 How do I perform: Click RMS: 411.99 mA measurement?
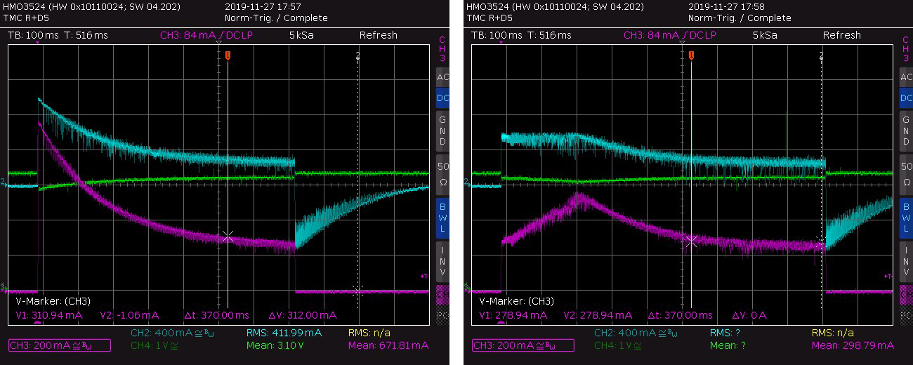point(284,333)
